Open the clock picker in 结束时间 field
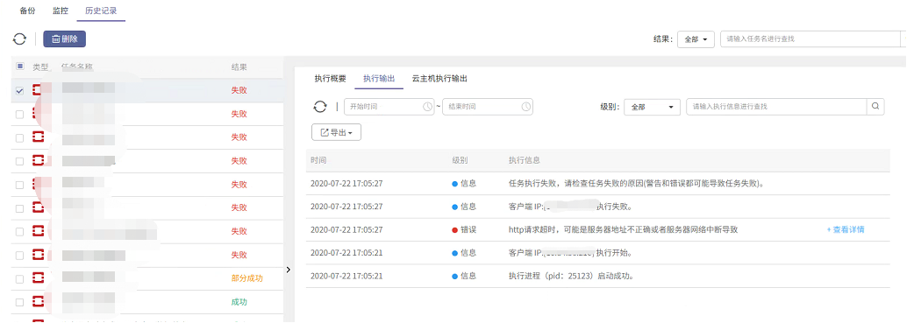This screenshot has height=323, width=921. [x=525, y=107]
